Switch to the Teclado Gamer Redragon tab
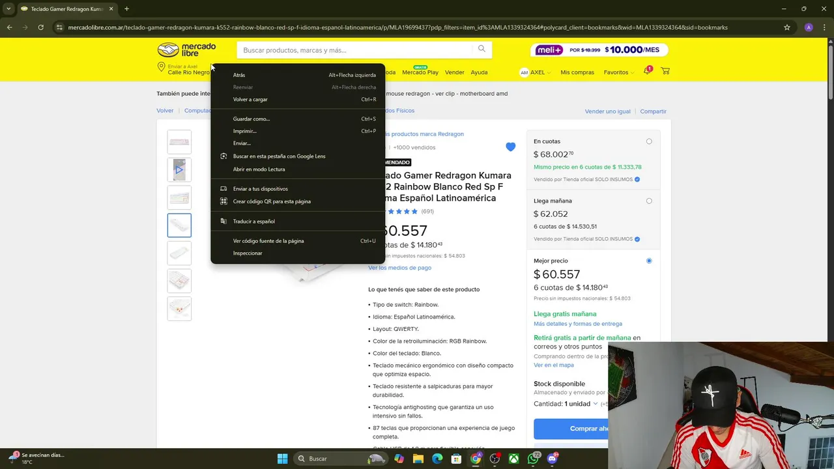 point(66,9)
